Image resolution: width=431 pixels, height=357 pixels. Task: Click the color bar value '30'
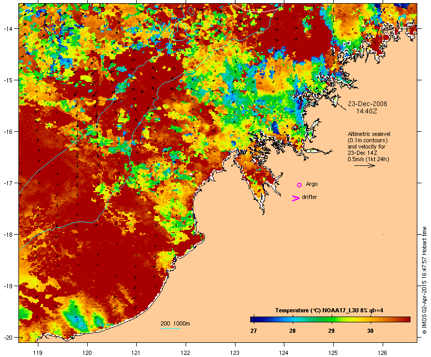pyautogui.click(x=370, y=331)
